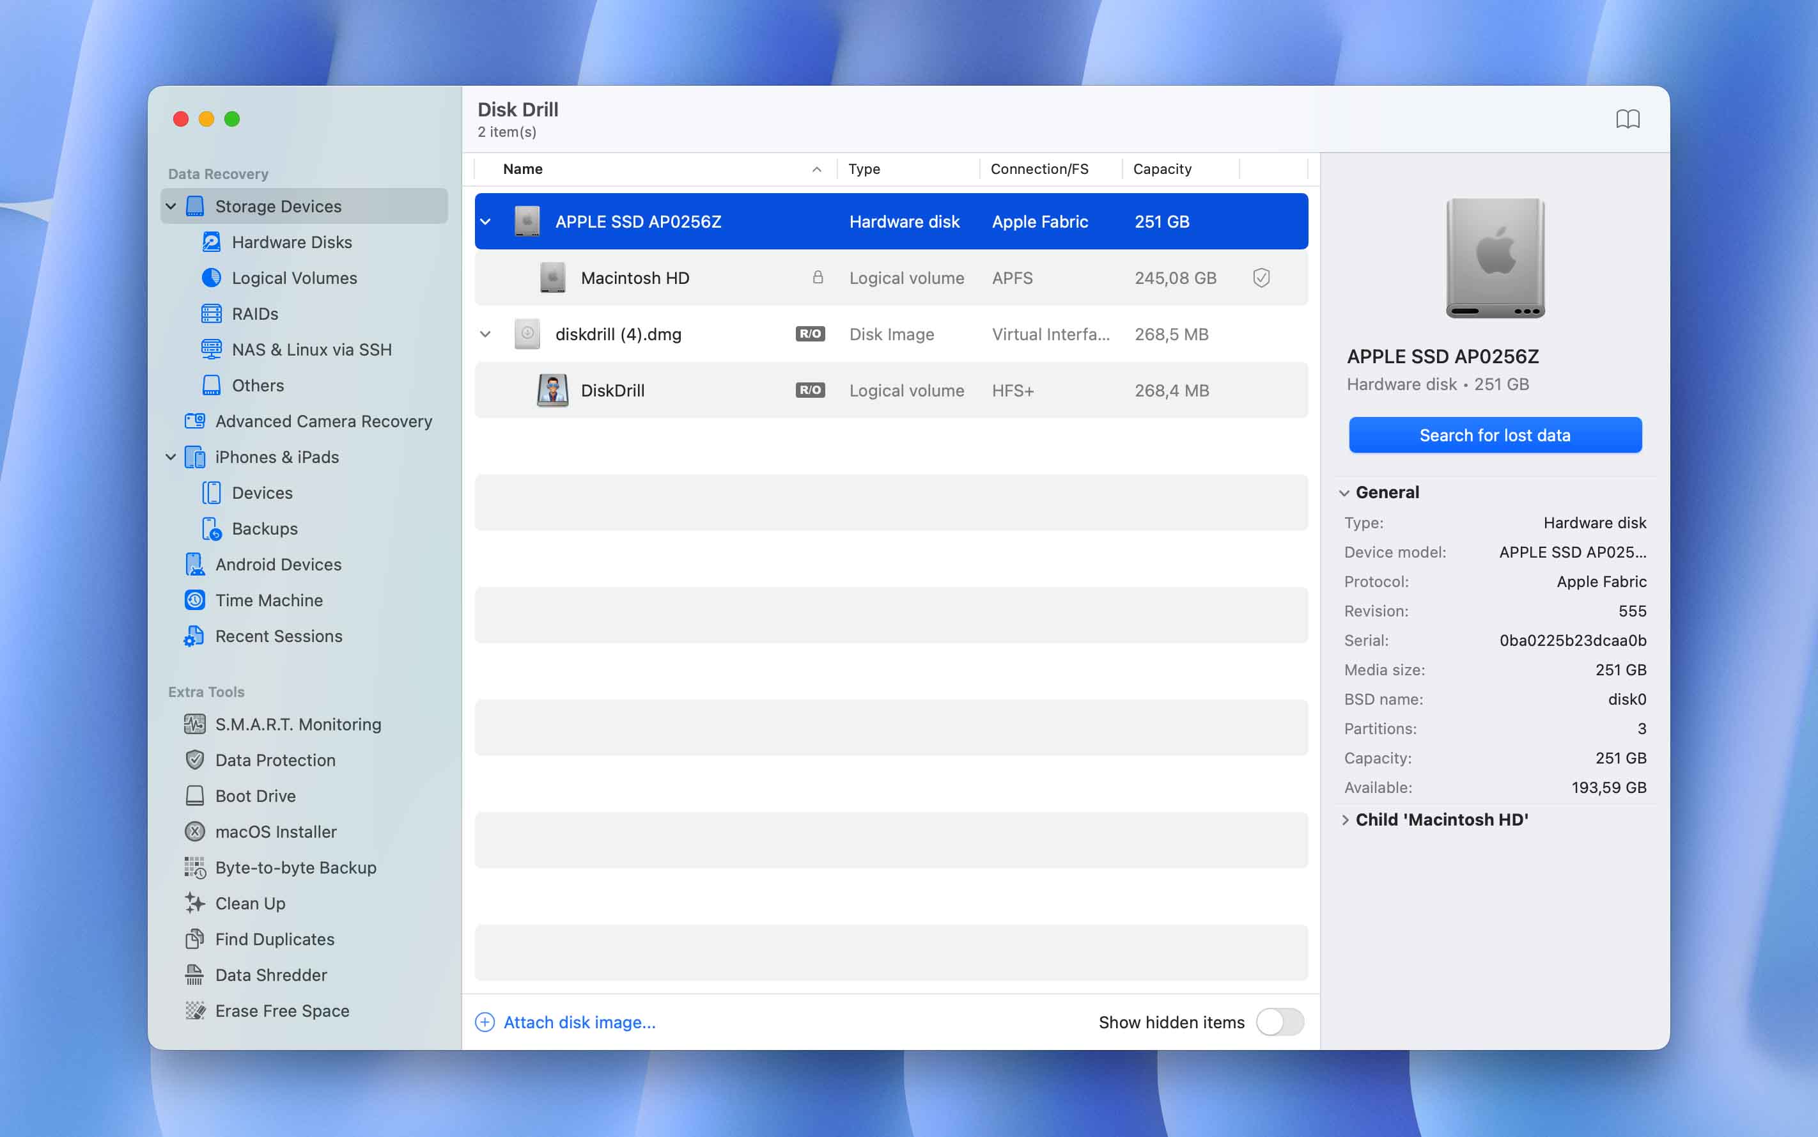Toggle the shield icon on Macintosh HD row
This screenshot has width=1818, height=1137.
coord(1262,278)
